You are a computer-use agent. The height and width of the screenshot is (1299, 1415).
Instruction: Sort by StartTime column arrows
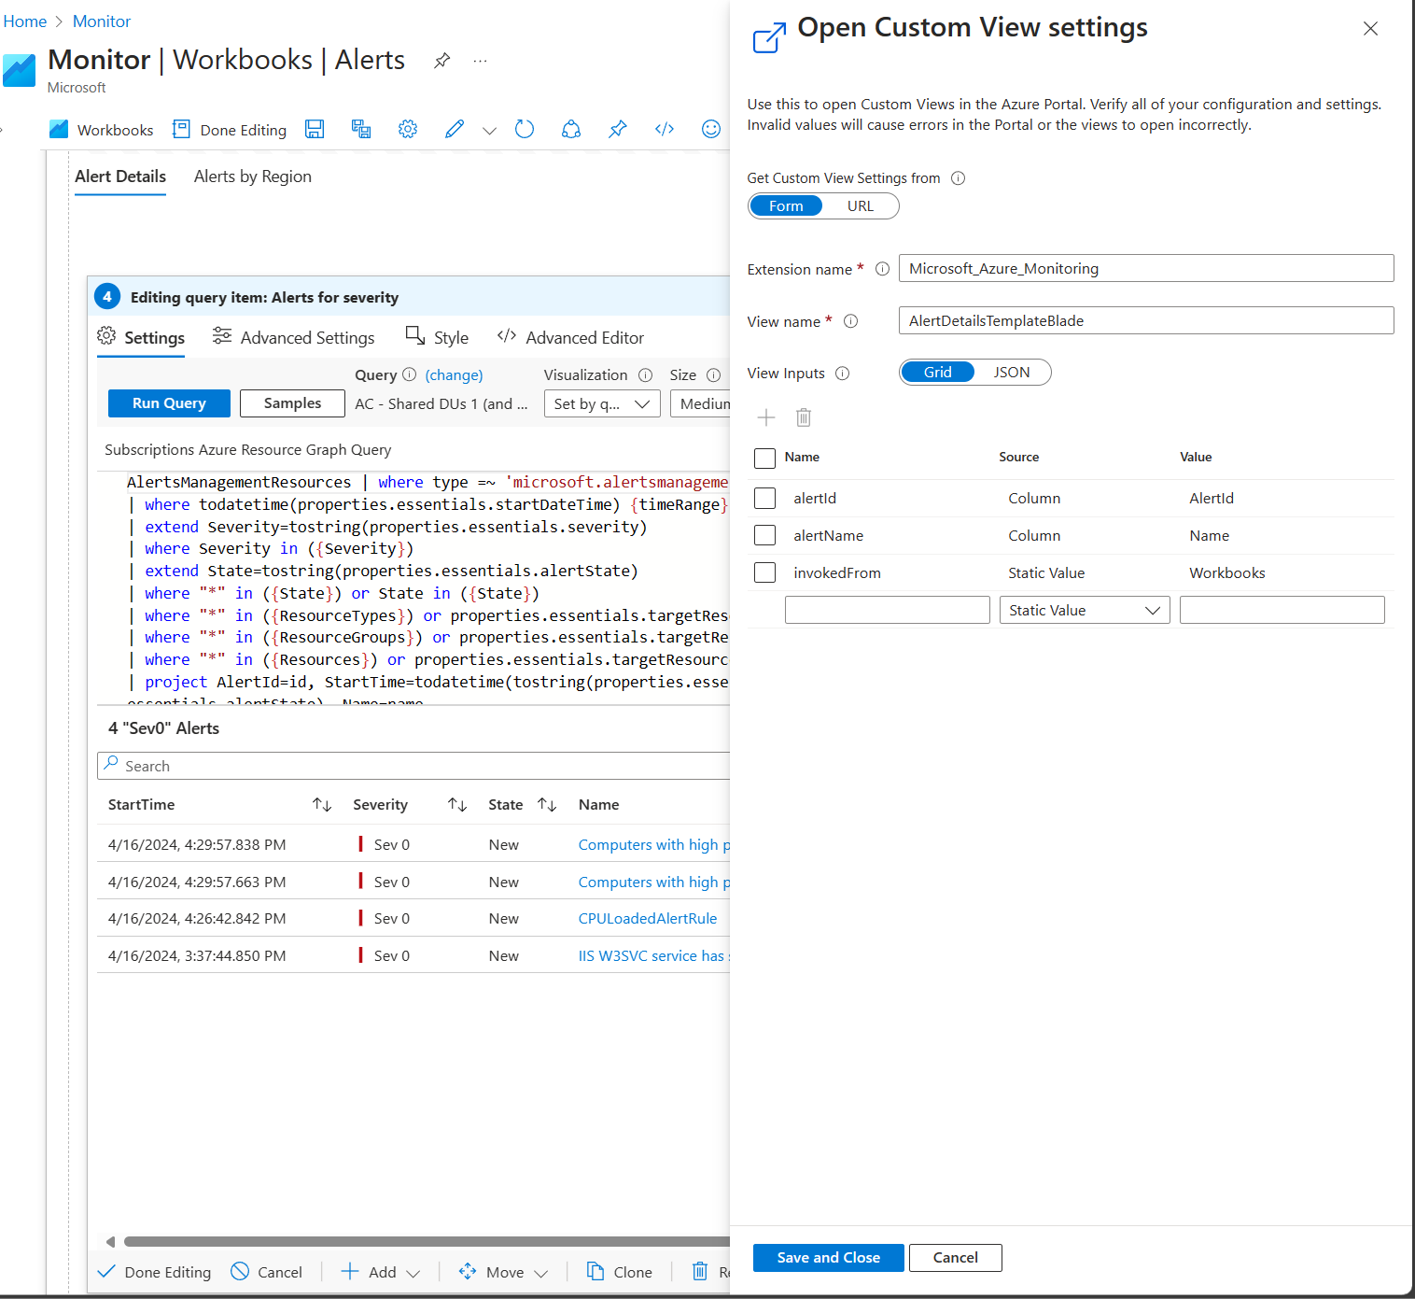coord(322,804)
